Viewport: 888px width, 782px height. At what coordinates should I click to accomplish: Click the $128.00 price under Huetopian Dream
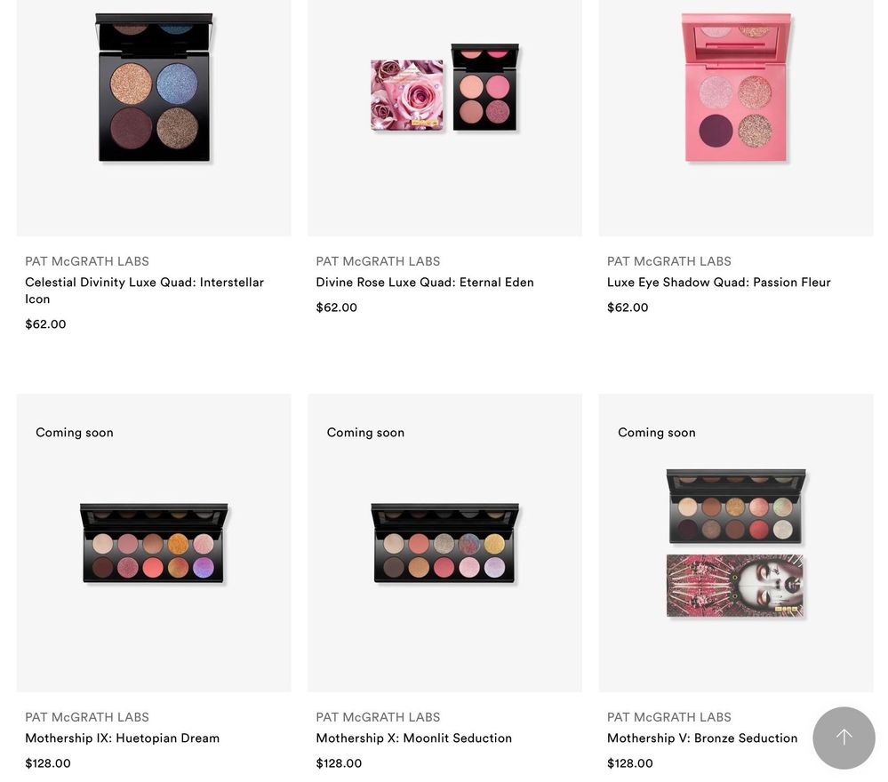48,763
